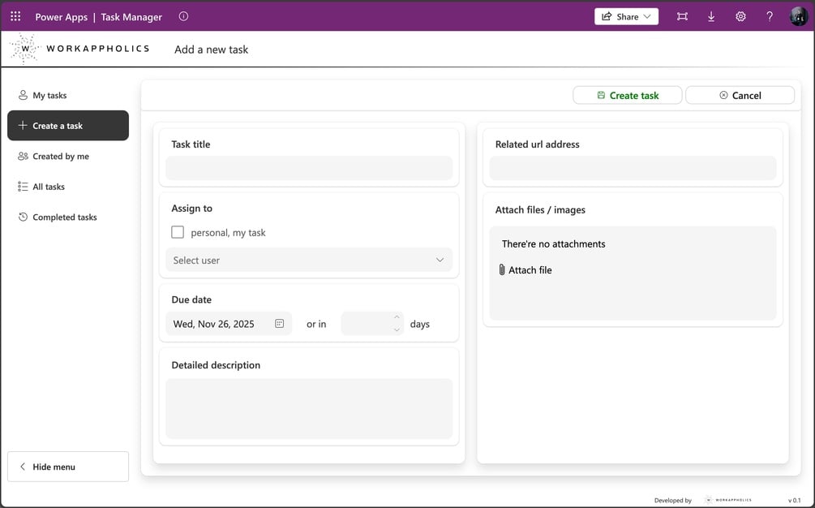This screenshot has width=815, height=508.
Task: Decrease days with the down stepper arrow
Action: (397, 329)
